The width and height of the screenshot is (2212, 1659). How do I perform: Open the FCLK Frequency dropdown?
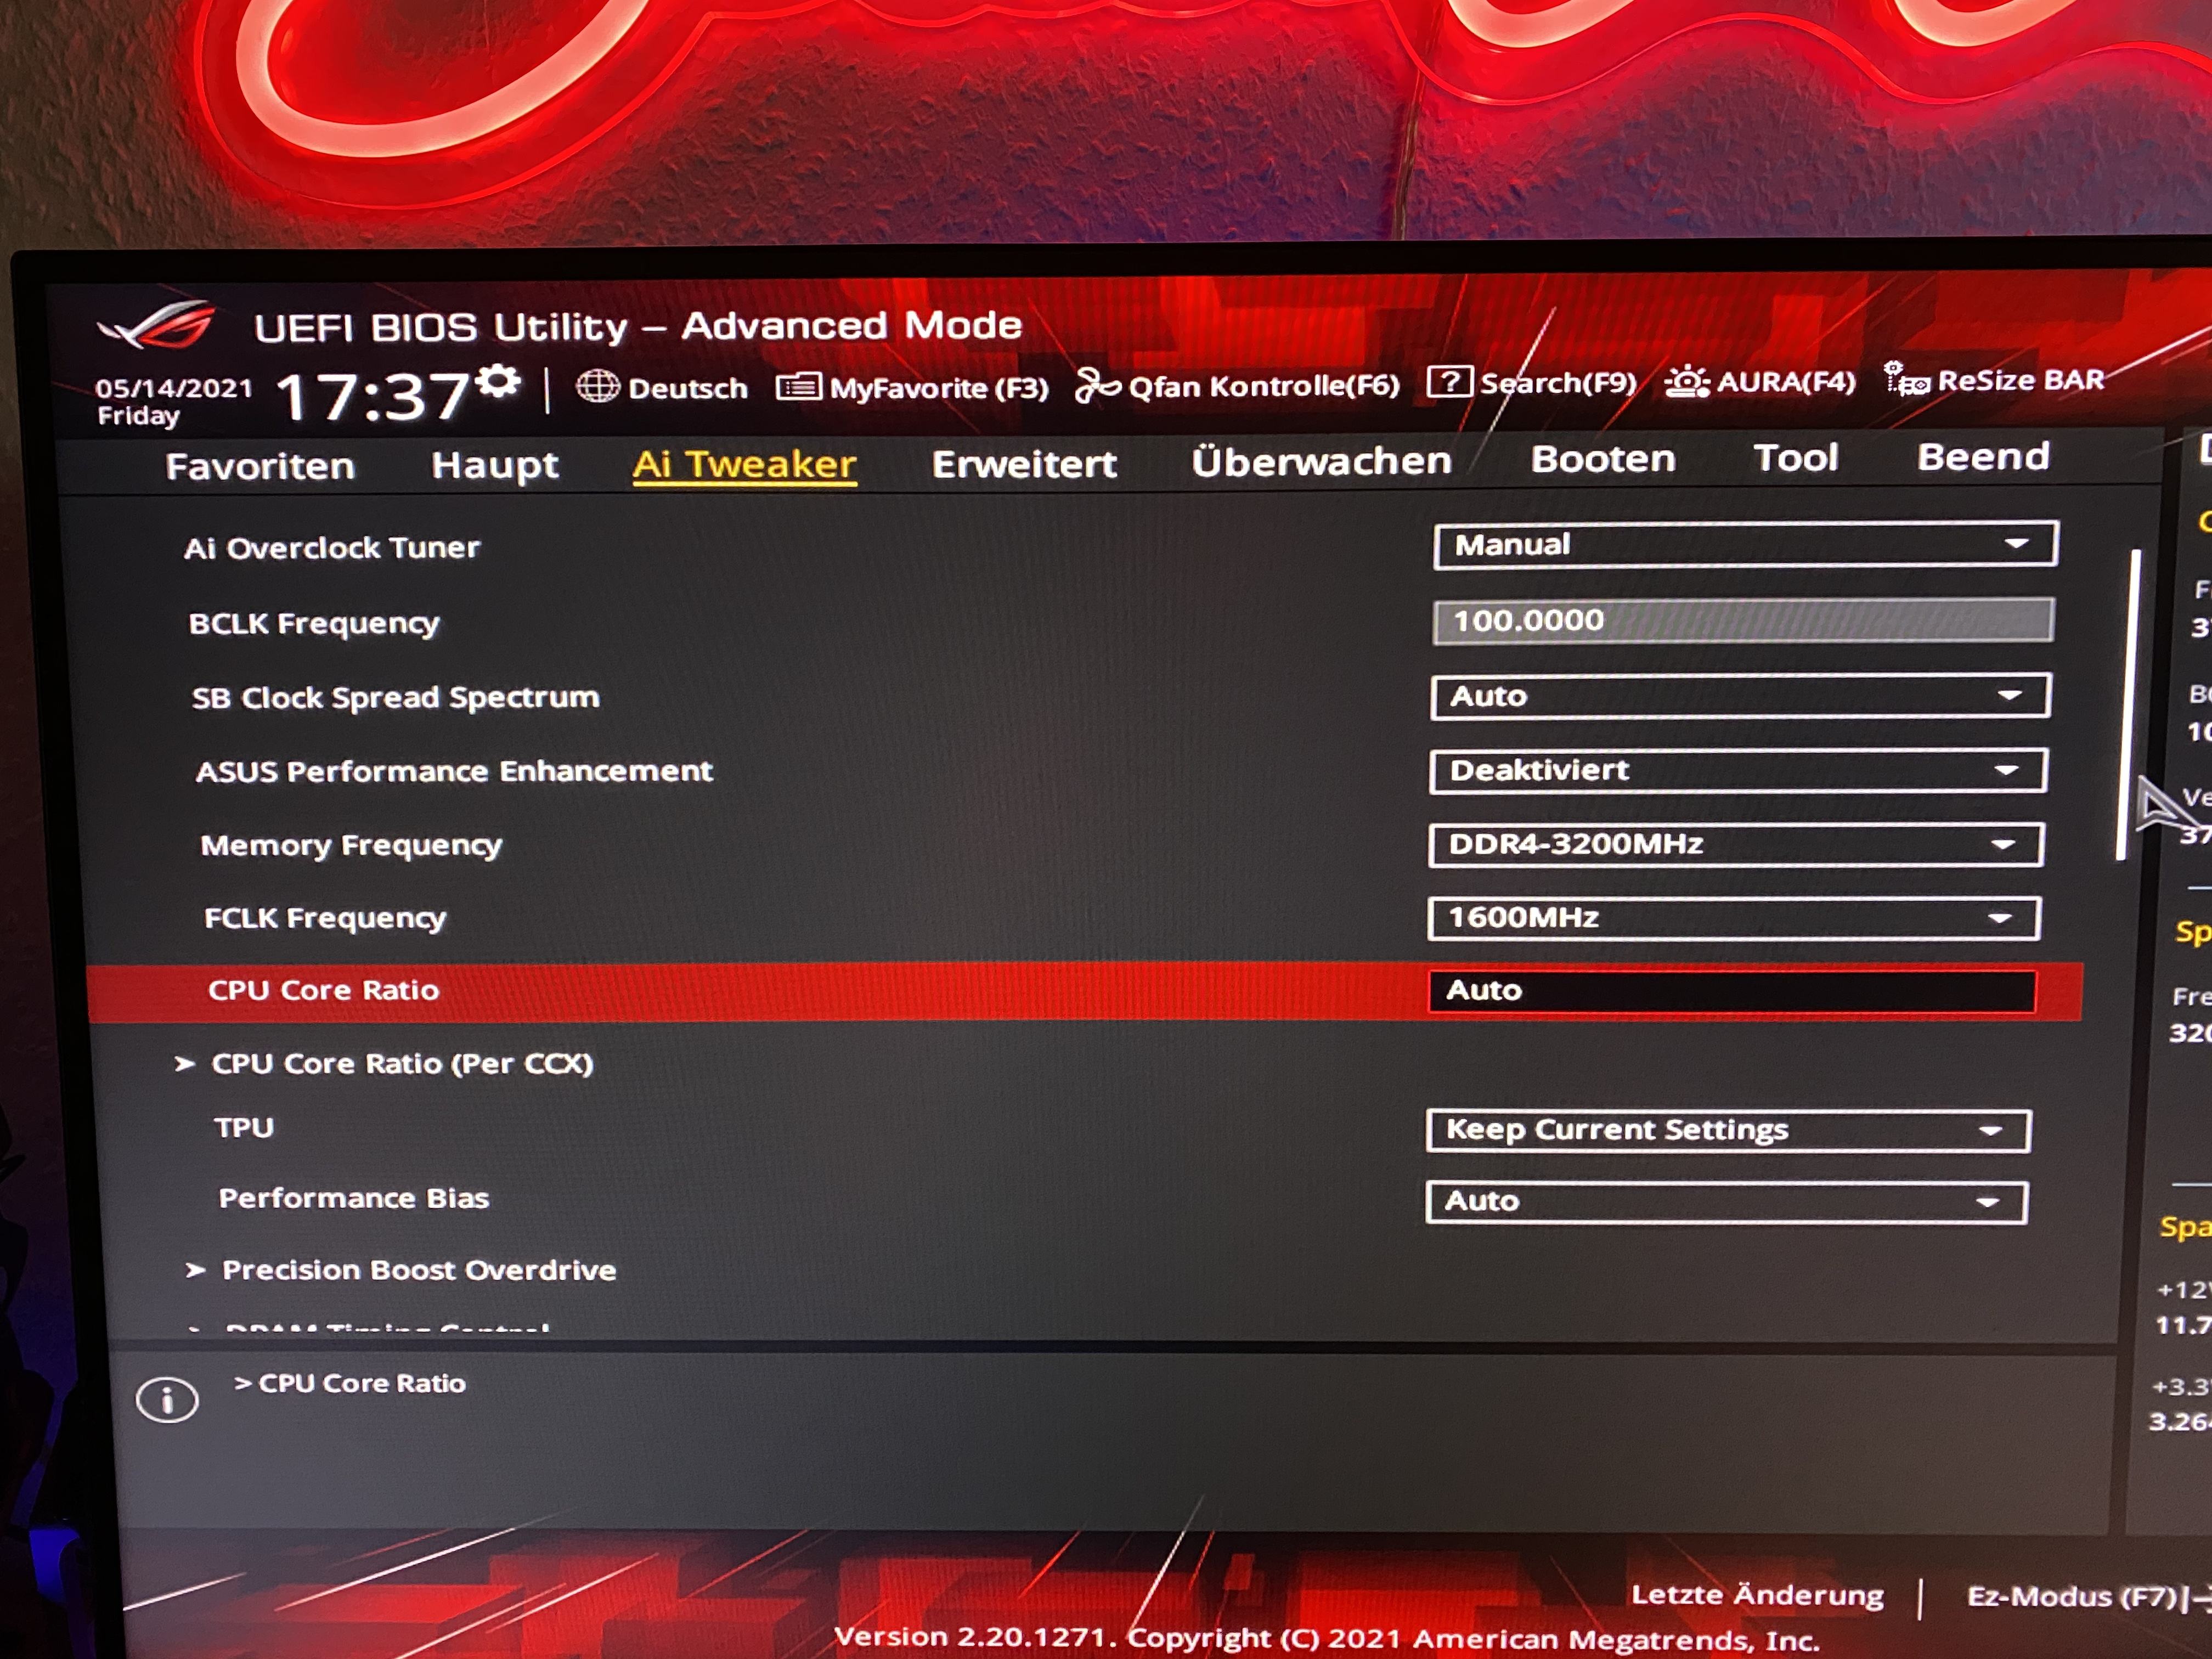(1733, 918)
